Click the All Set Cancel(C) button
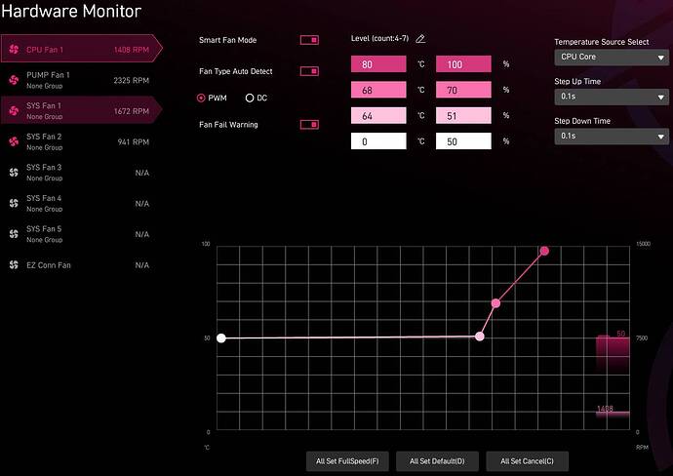This screenshot has height=476, width=673. click(x=527, y=461)
